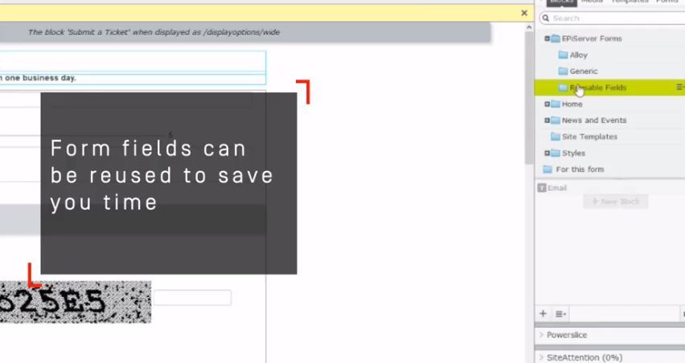Image resolution: width=685 pixels, height=363 pixels.
Task: Open the list options menu icon in bottom toolbar
Action: pyautogui.click(x=560, y=314)
